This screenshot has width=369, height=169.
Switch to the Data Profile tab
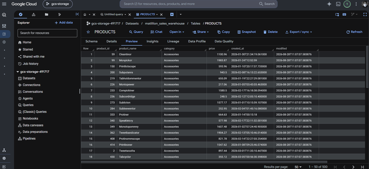tap(197, 41)
